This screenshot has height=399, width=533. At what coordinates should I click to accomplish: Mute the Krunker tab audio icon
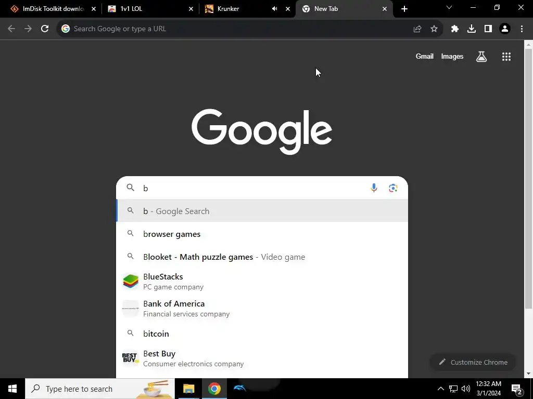tap(275, 9)
